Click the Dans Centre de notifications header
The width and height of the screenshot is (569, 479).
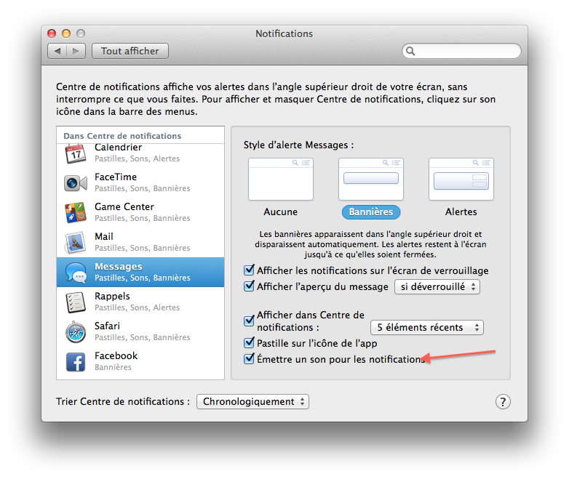[122, 136]
